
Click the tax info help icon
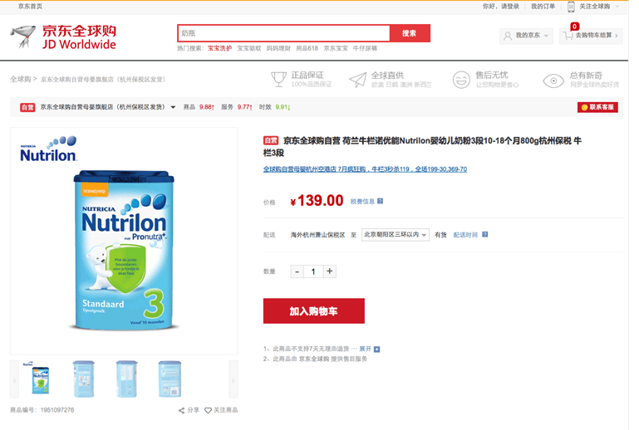380,201
